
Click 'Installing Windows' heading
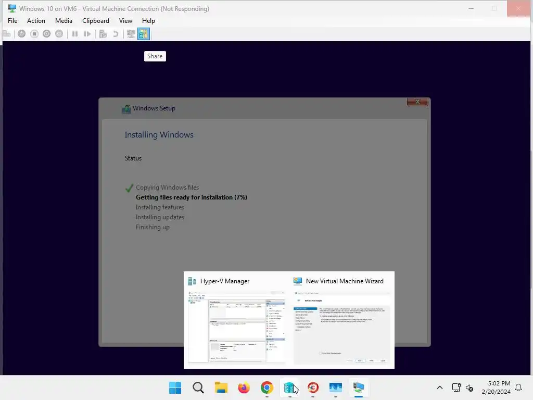159,135
